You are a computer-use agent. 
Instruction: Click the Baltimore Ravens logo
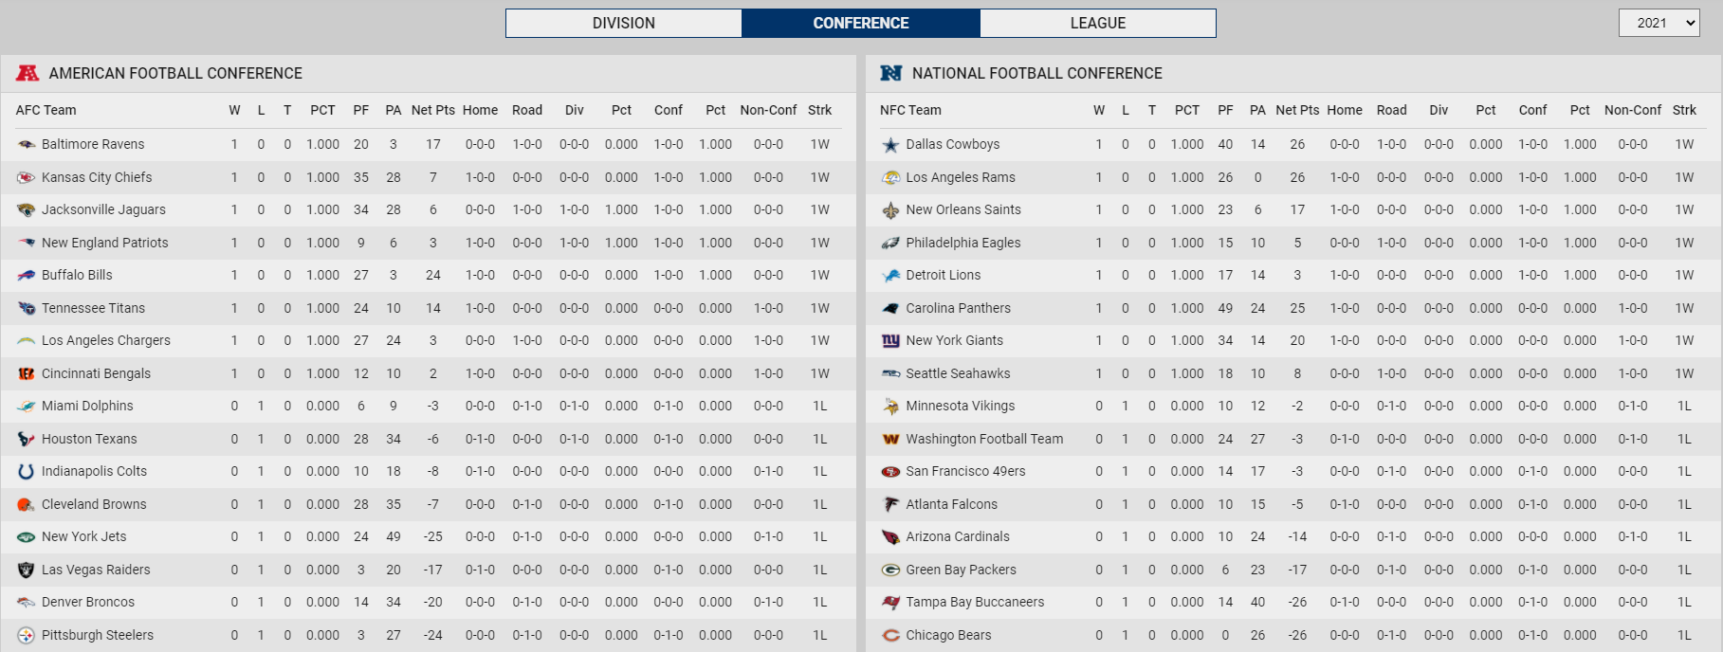(x=27, y=145)
